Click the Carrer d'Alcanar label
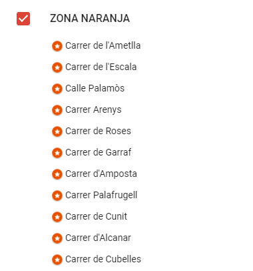The width and height of the screenshot is (253, 271). (98, 238)
